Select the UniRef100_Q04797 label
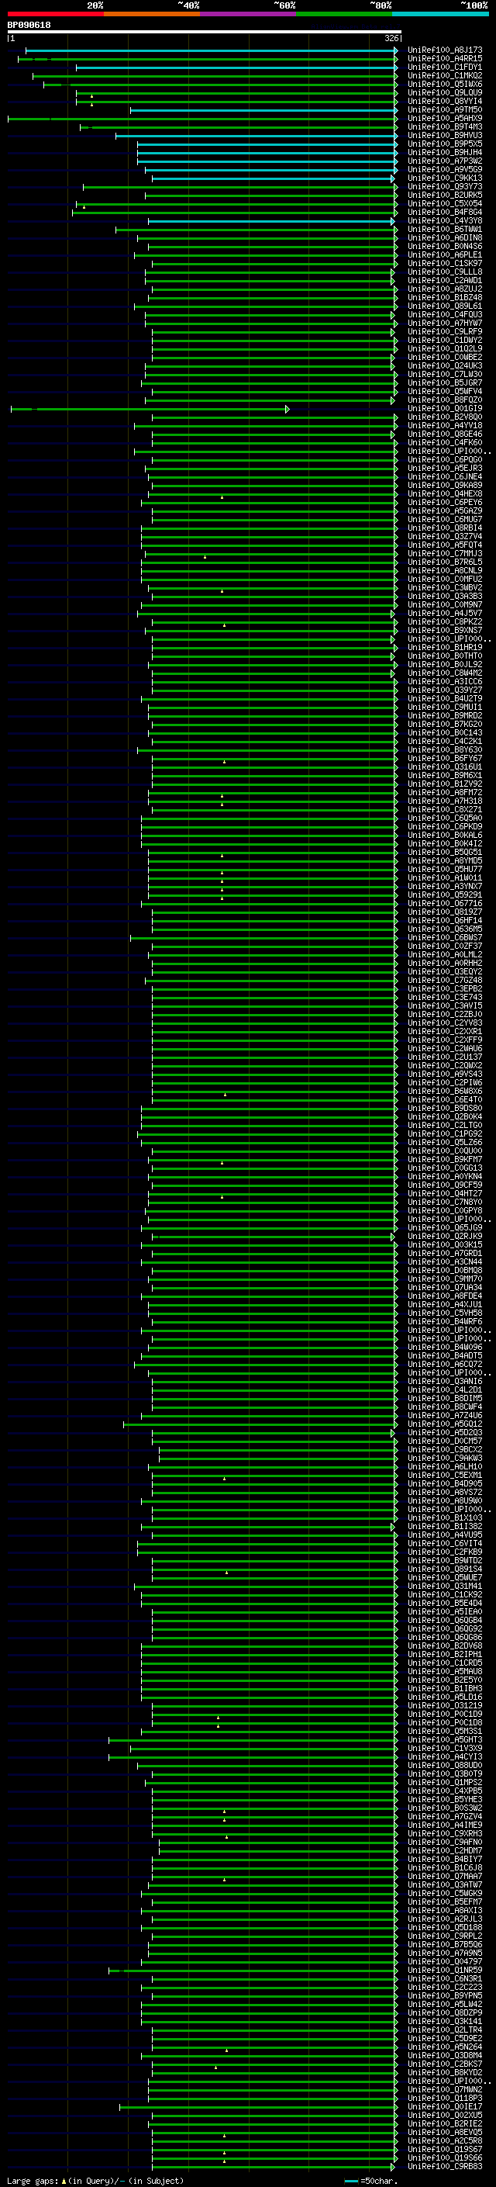The width and height of the screenshot is (496, 2187). 444,1961
